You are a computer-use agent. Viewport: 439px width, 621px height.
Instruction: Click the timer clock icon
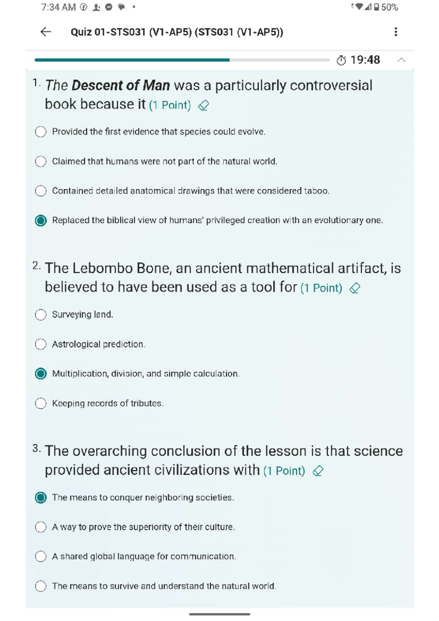tap(341, 60)
